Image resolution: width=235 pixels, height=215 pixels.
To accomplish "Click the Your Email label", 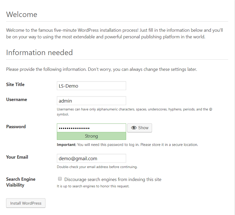I will coord(17,157).
